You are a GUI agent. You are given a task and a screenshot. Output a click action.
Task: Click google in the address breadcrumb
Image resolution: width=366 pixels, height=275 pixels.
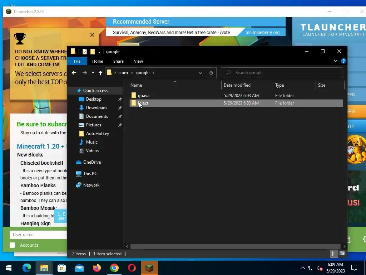tap(143, 73)
